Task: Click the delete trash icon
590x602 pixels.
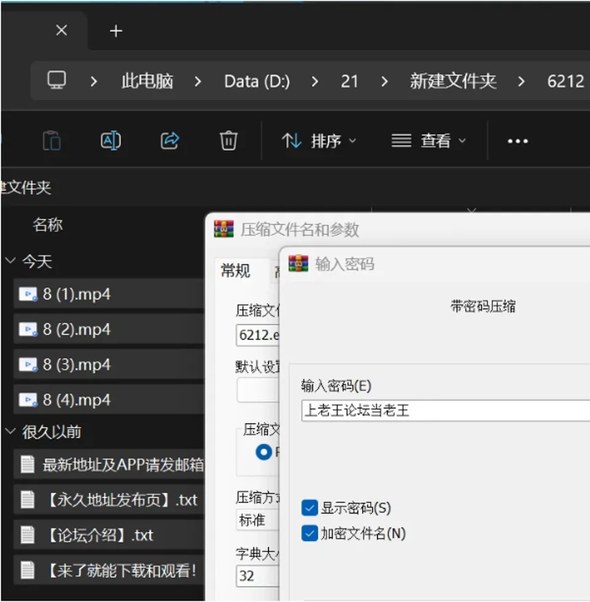Action: 229,141
